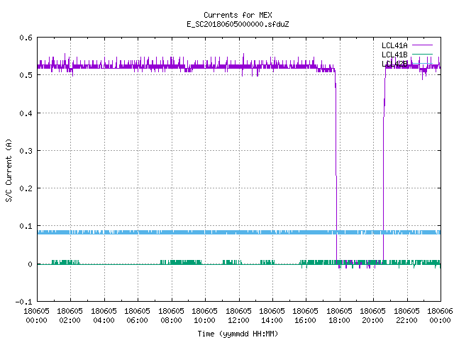Click the 06:00 time tick label
454x340 pixels.
coord(137,320)
